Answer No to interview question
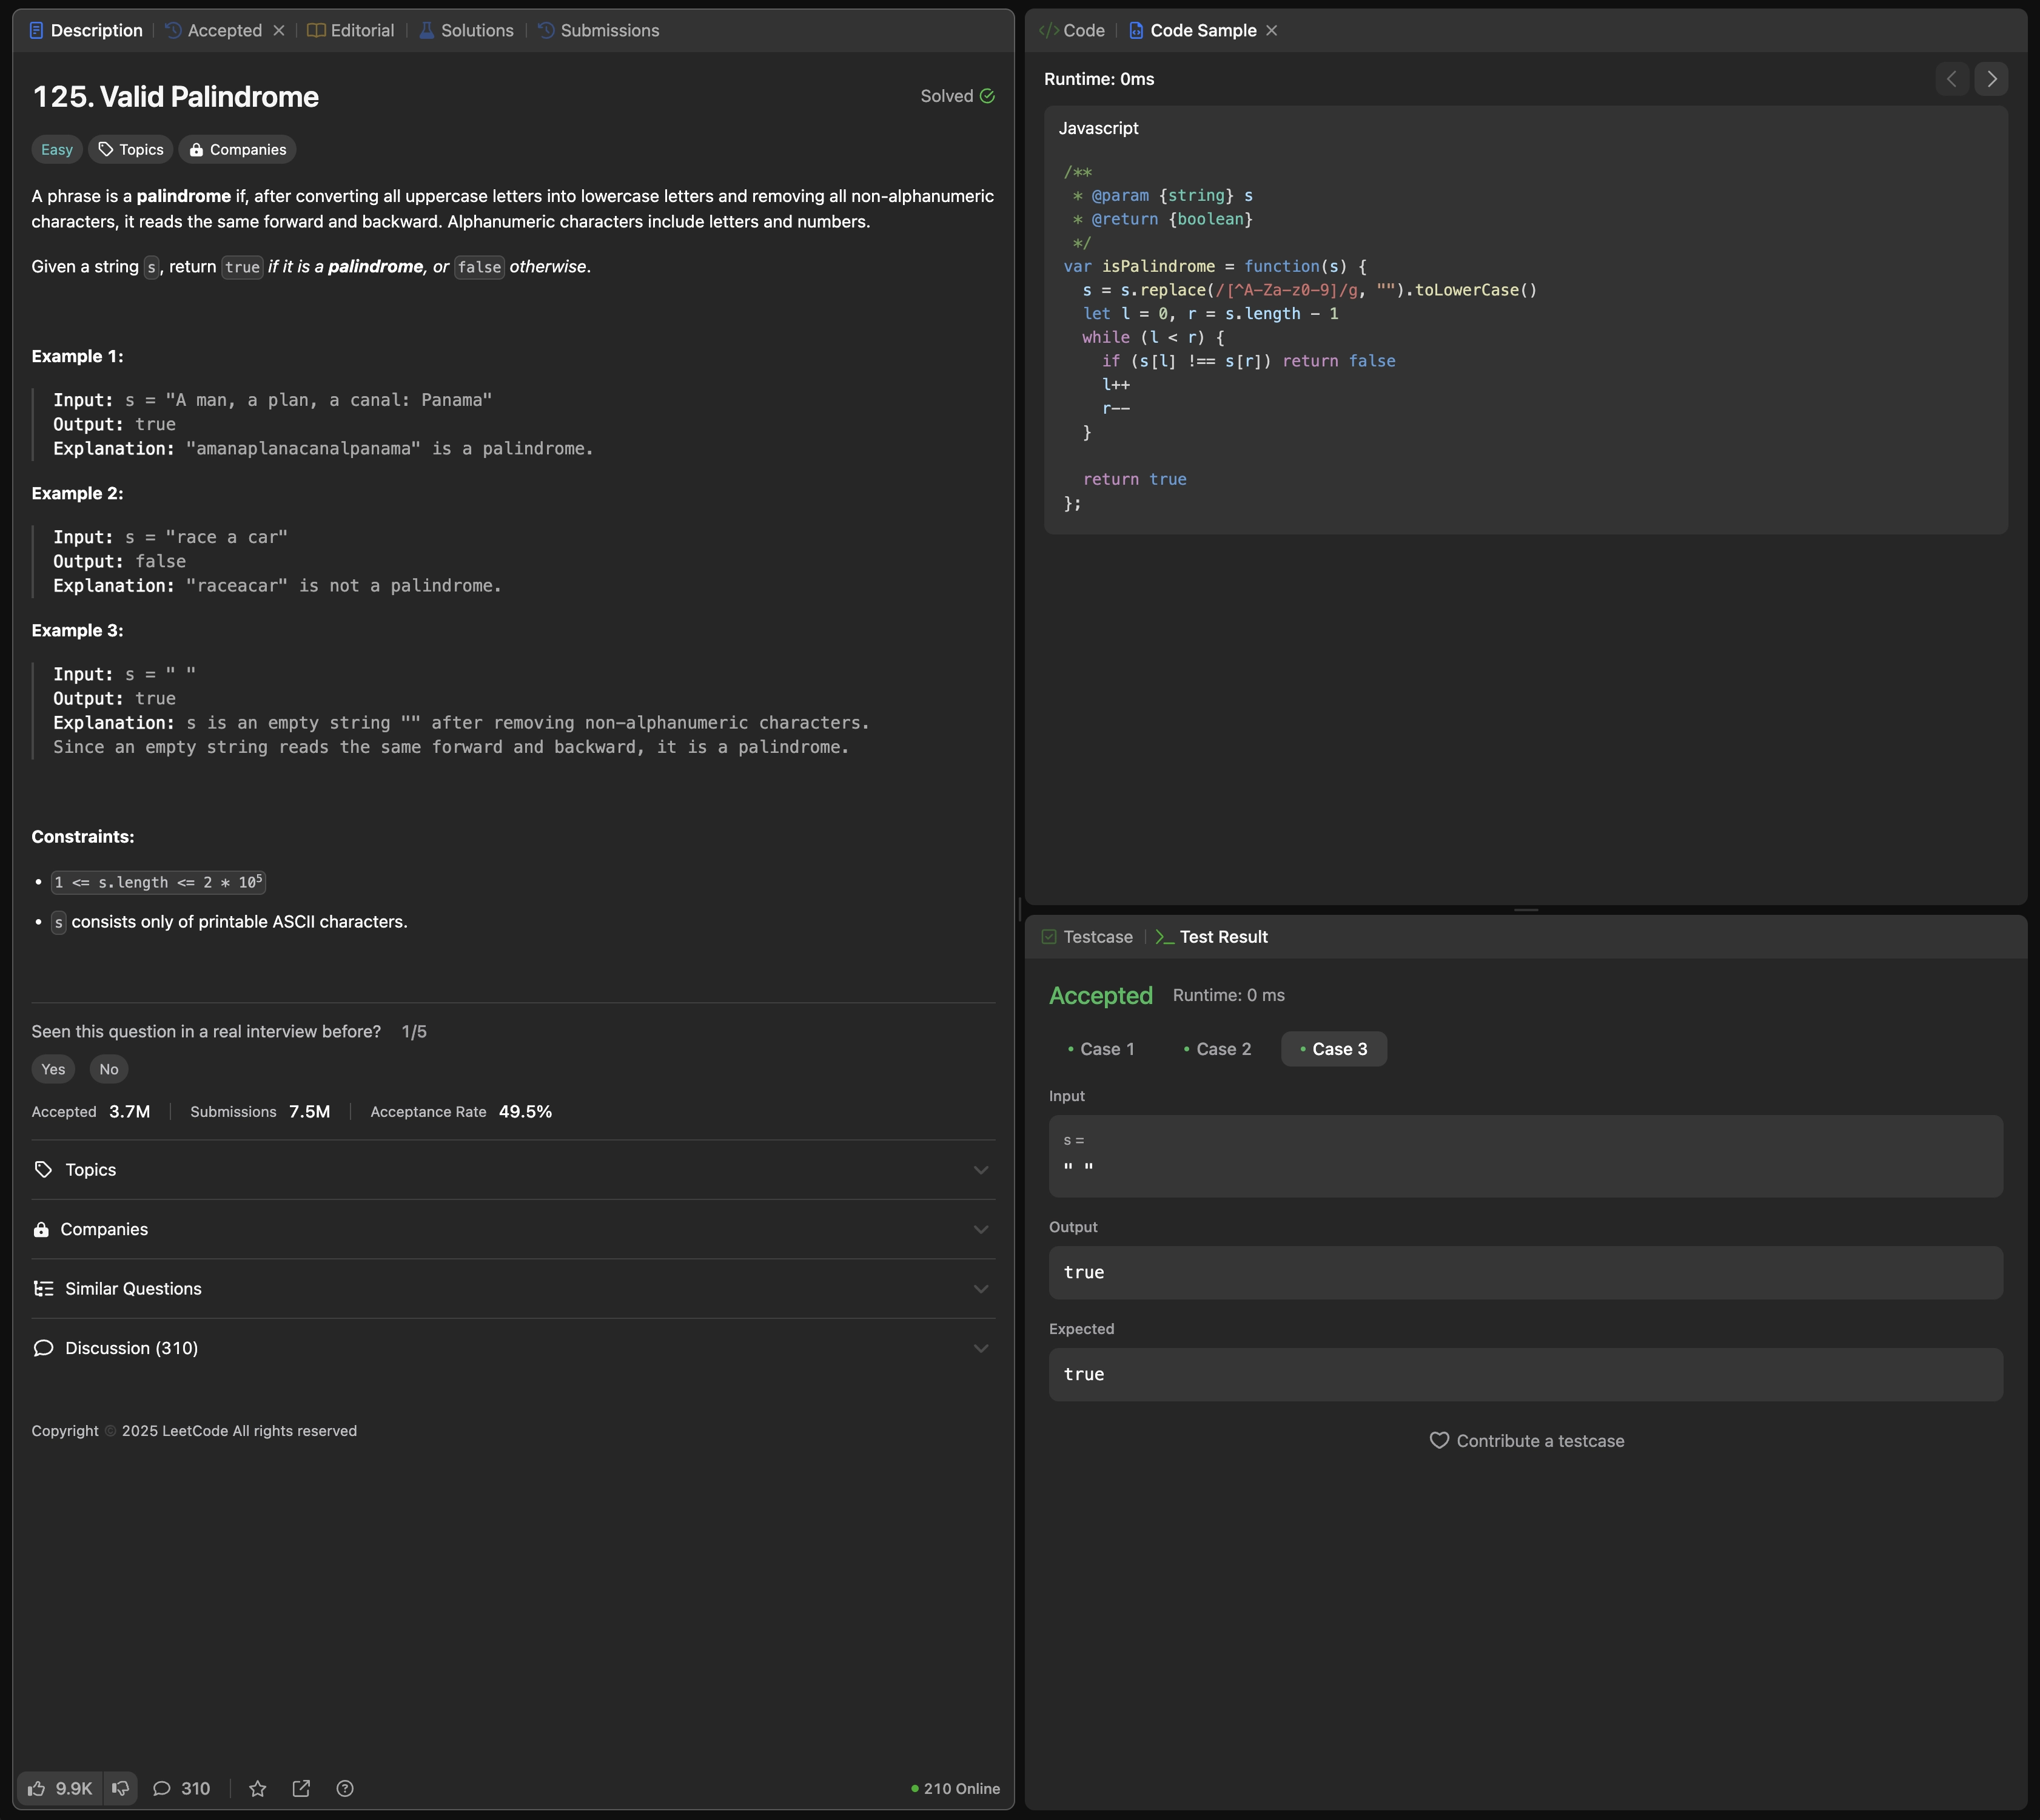Image resolution: width=2040 pixels, height=1820 pixels. tap(109, 1069)
